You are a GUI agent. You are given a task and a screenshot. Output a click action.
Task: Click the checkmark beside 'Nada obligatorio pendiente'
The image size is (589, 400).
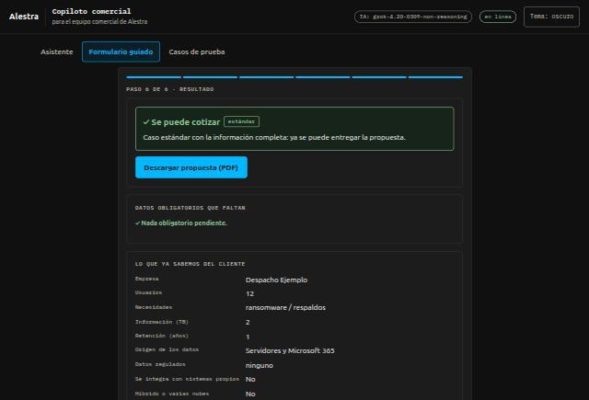pos(137,223)
